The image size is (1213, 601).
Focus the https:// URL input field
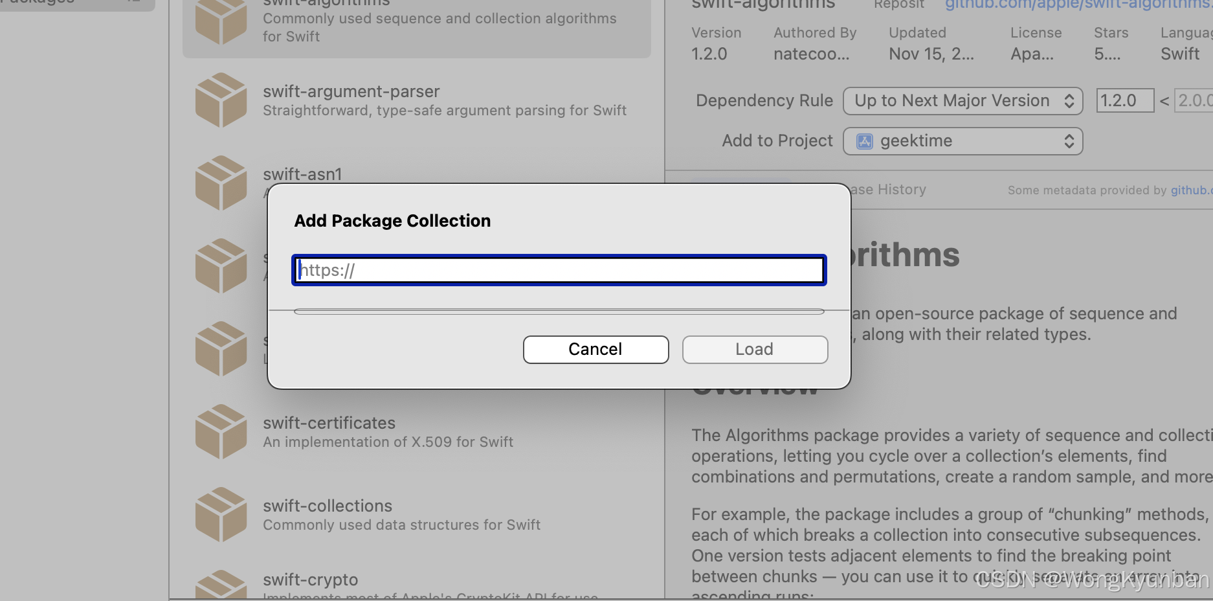pyautogui.click(x=559, y=270)
